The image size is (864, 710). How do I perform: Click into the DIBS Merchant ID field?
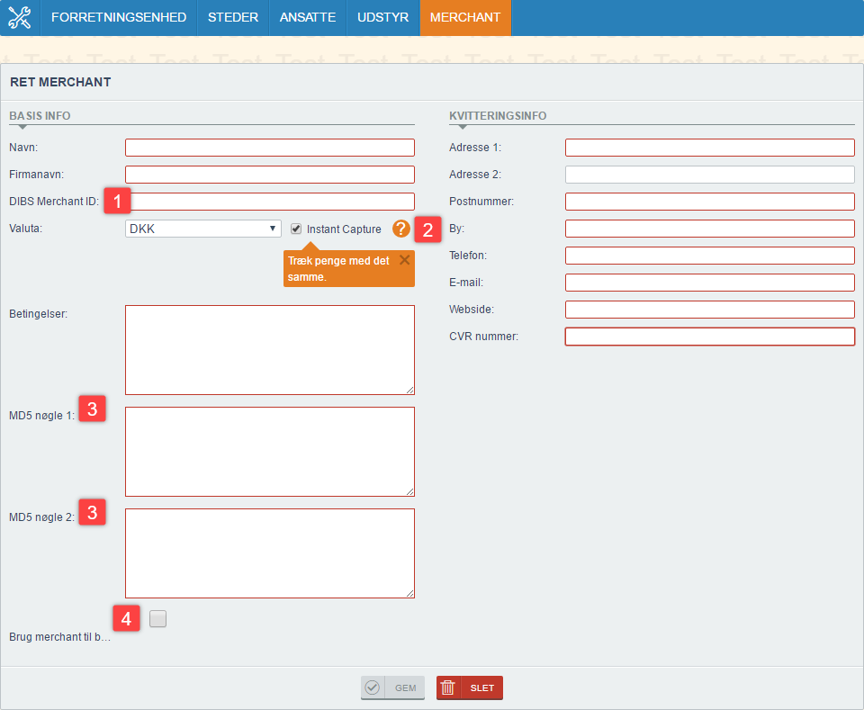tap(270, 202)
